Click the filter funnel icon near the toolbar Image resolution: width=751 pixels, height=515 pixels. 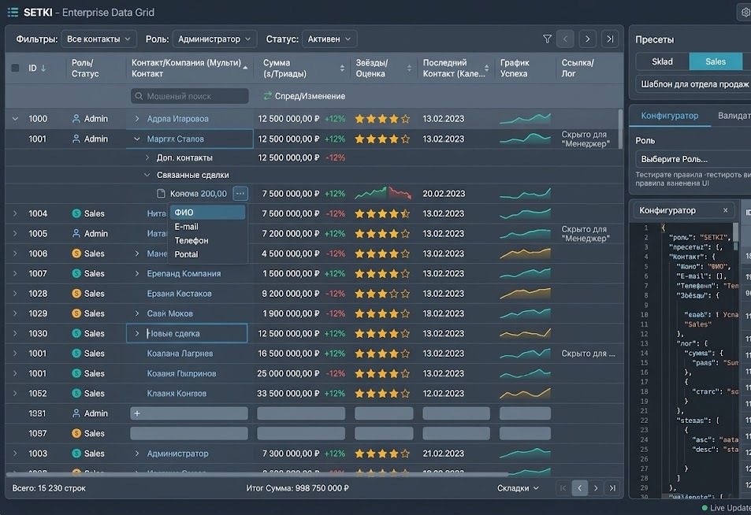click(x=547, y=38)
